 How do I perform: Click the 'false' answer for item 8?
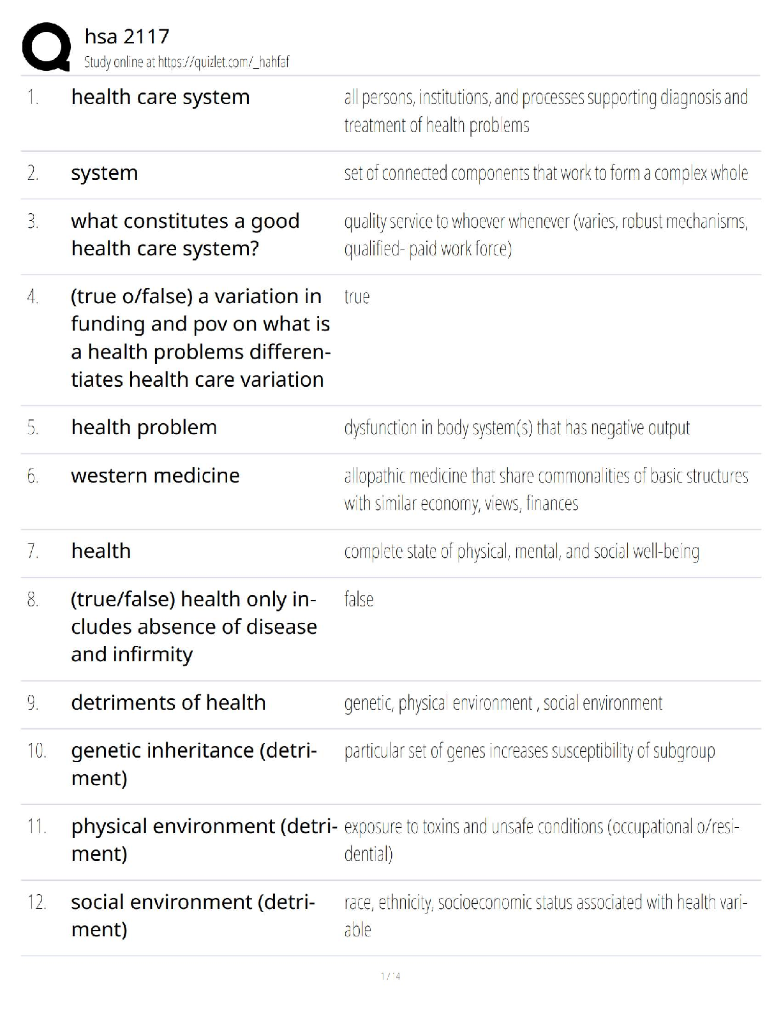click(x=359, y=599)
